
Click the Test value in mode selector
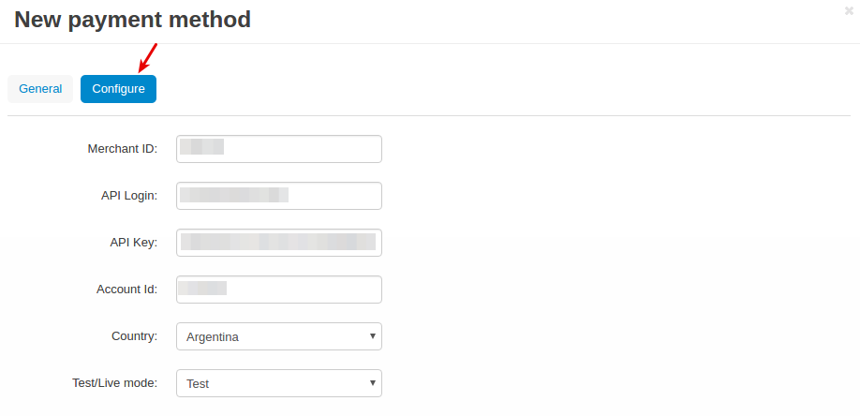tap(198, 383)
